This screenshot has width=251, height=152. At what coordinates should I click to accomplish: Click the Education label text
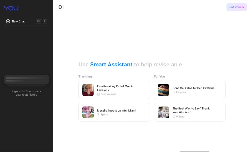point(182,92)
